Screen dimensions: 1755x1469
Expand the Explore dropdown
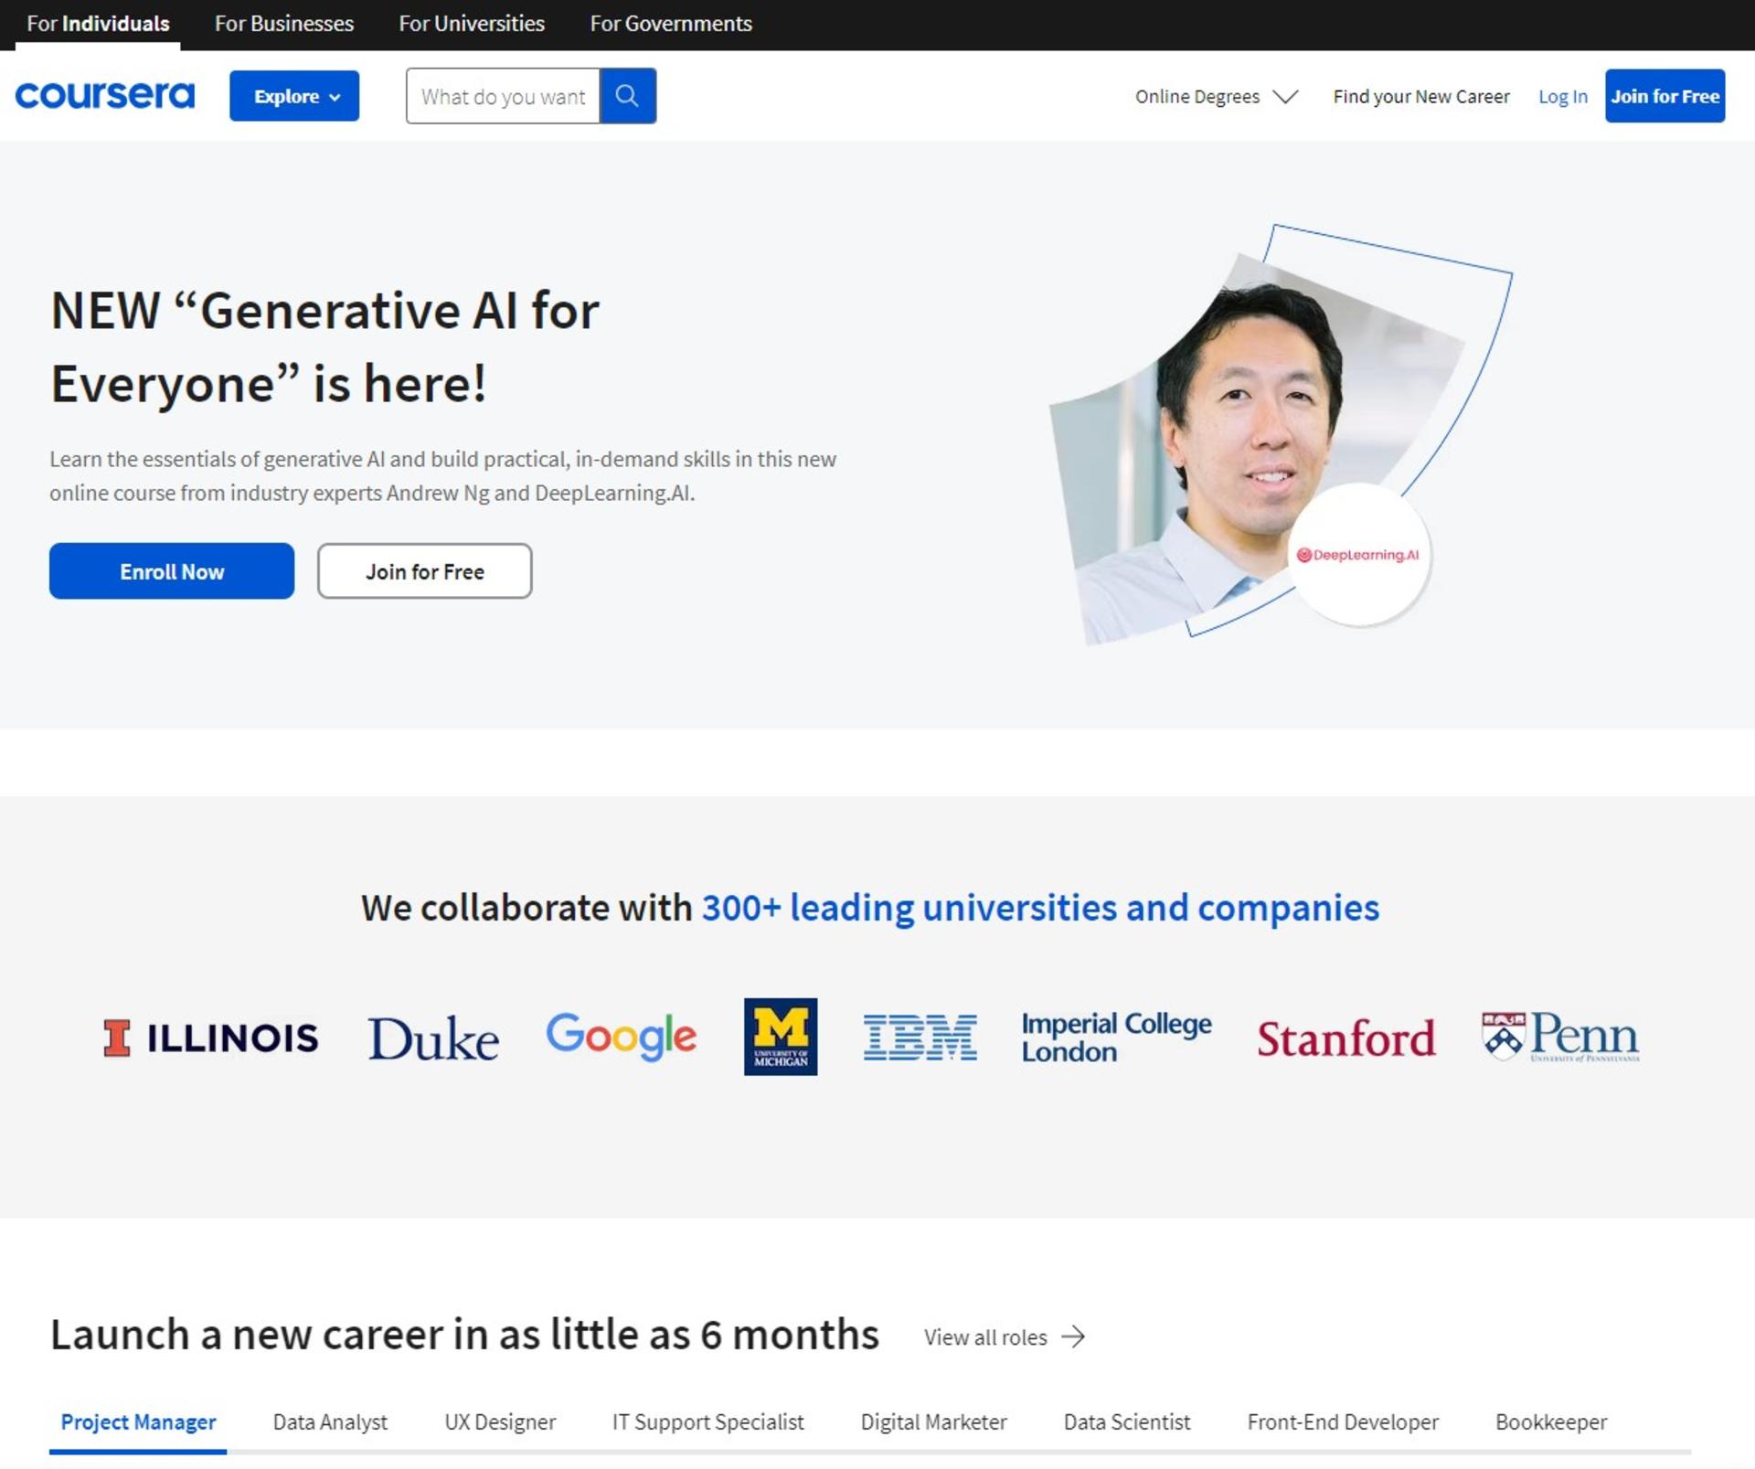(x=294, y=96)
